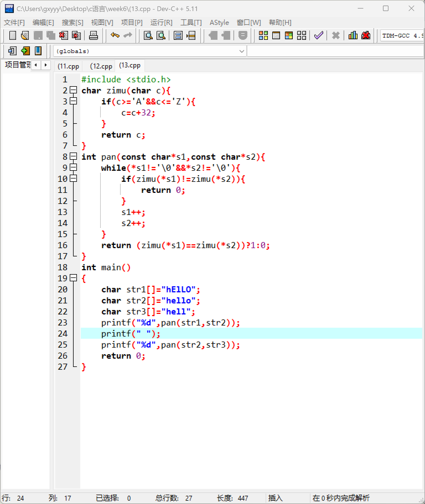Click the Goto bookmarks icon
The image size is (425, 504).
coord(38,51)
